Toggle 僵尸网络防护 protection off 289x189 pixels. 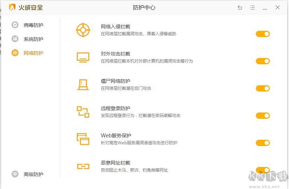point(262,88)
